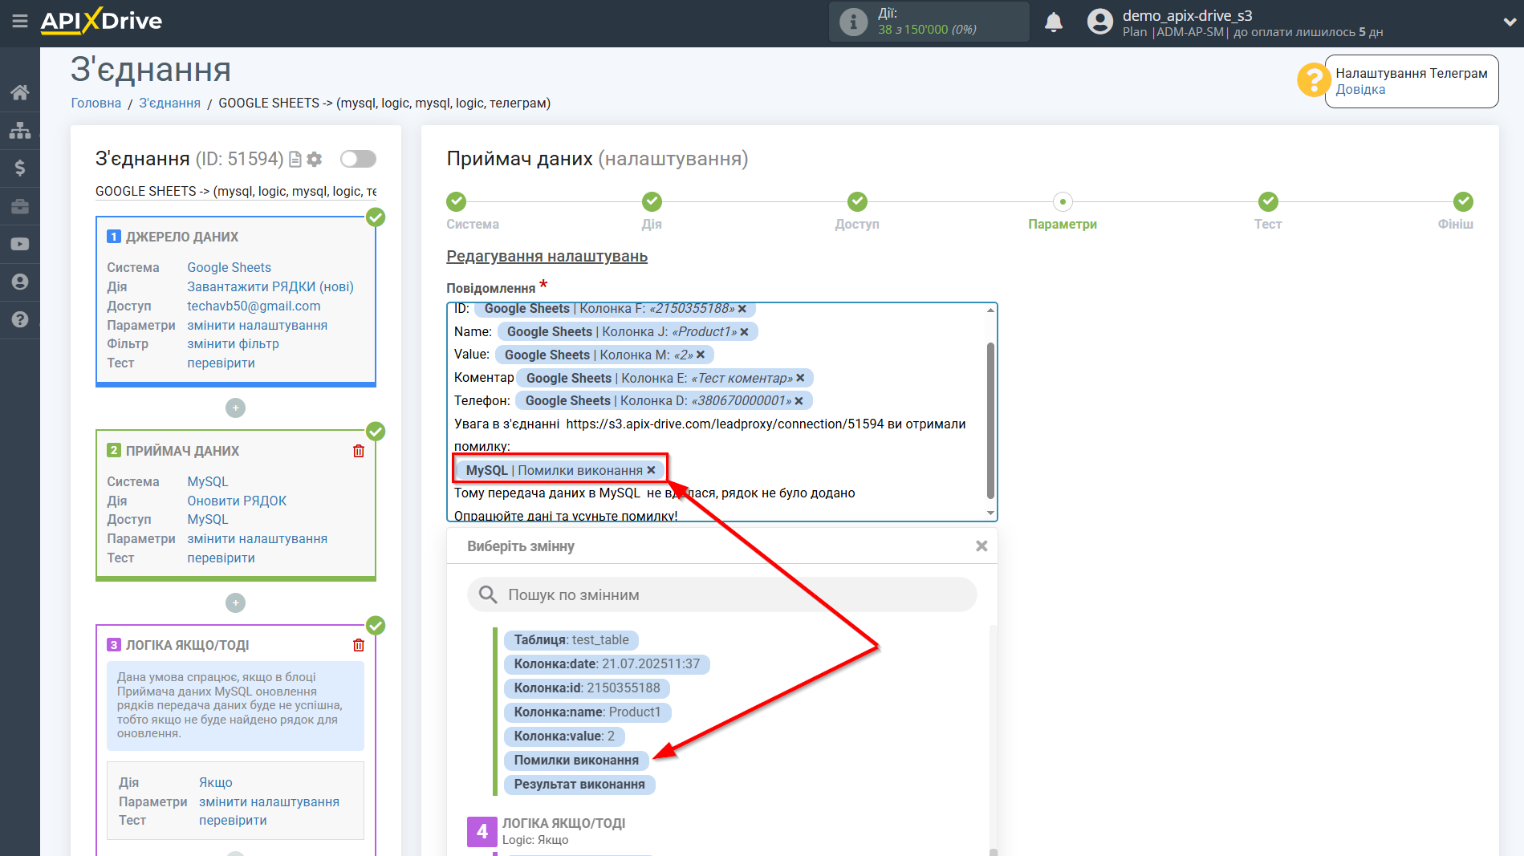
Task: Add block after MySQL receiver plus
Action: (235, 602)
